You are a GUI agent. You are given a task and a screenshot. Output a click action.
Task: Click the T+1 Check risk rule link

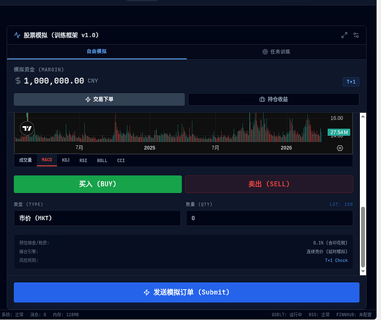click(x=336, y=260)
